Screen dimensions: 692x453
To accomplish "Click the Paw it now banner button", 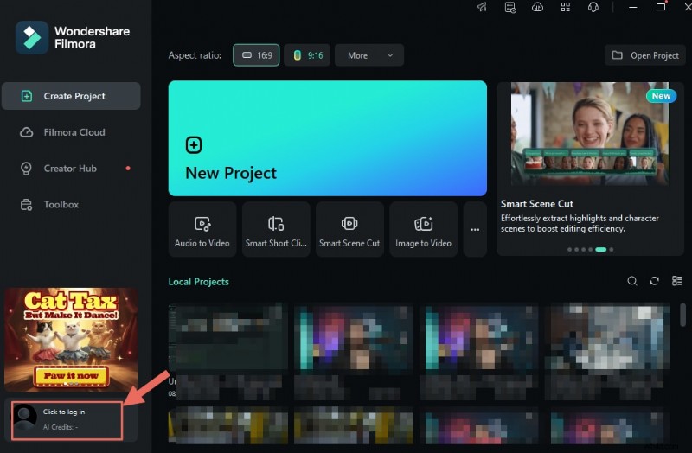I will 71,376.
